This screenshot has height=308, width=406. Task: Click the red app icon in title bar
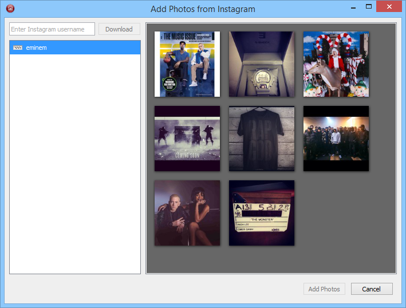click(10, 9)
